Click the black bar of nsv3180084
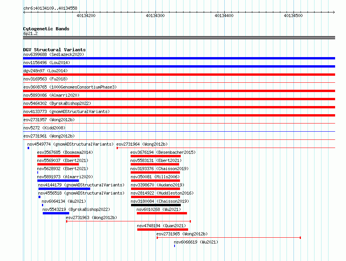The width and height of the screenshot is (346, 261). (156, 205)
